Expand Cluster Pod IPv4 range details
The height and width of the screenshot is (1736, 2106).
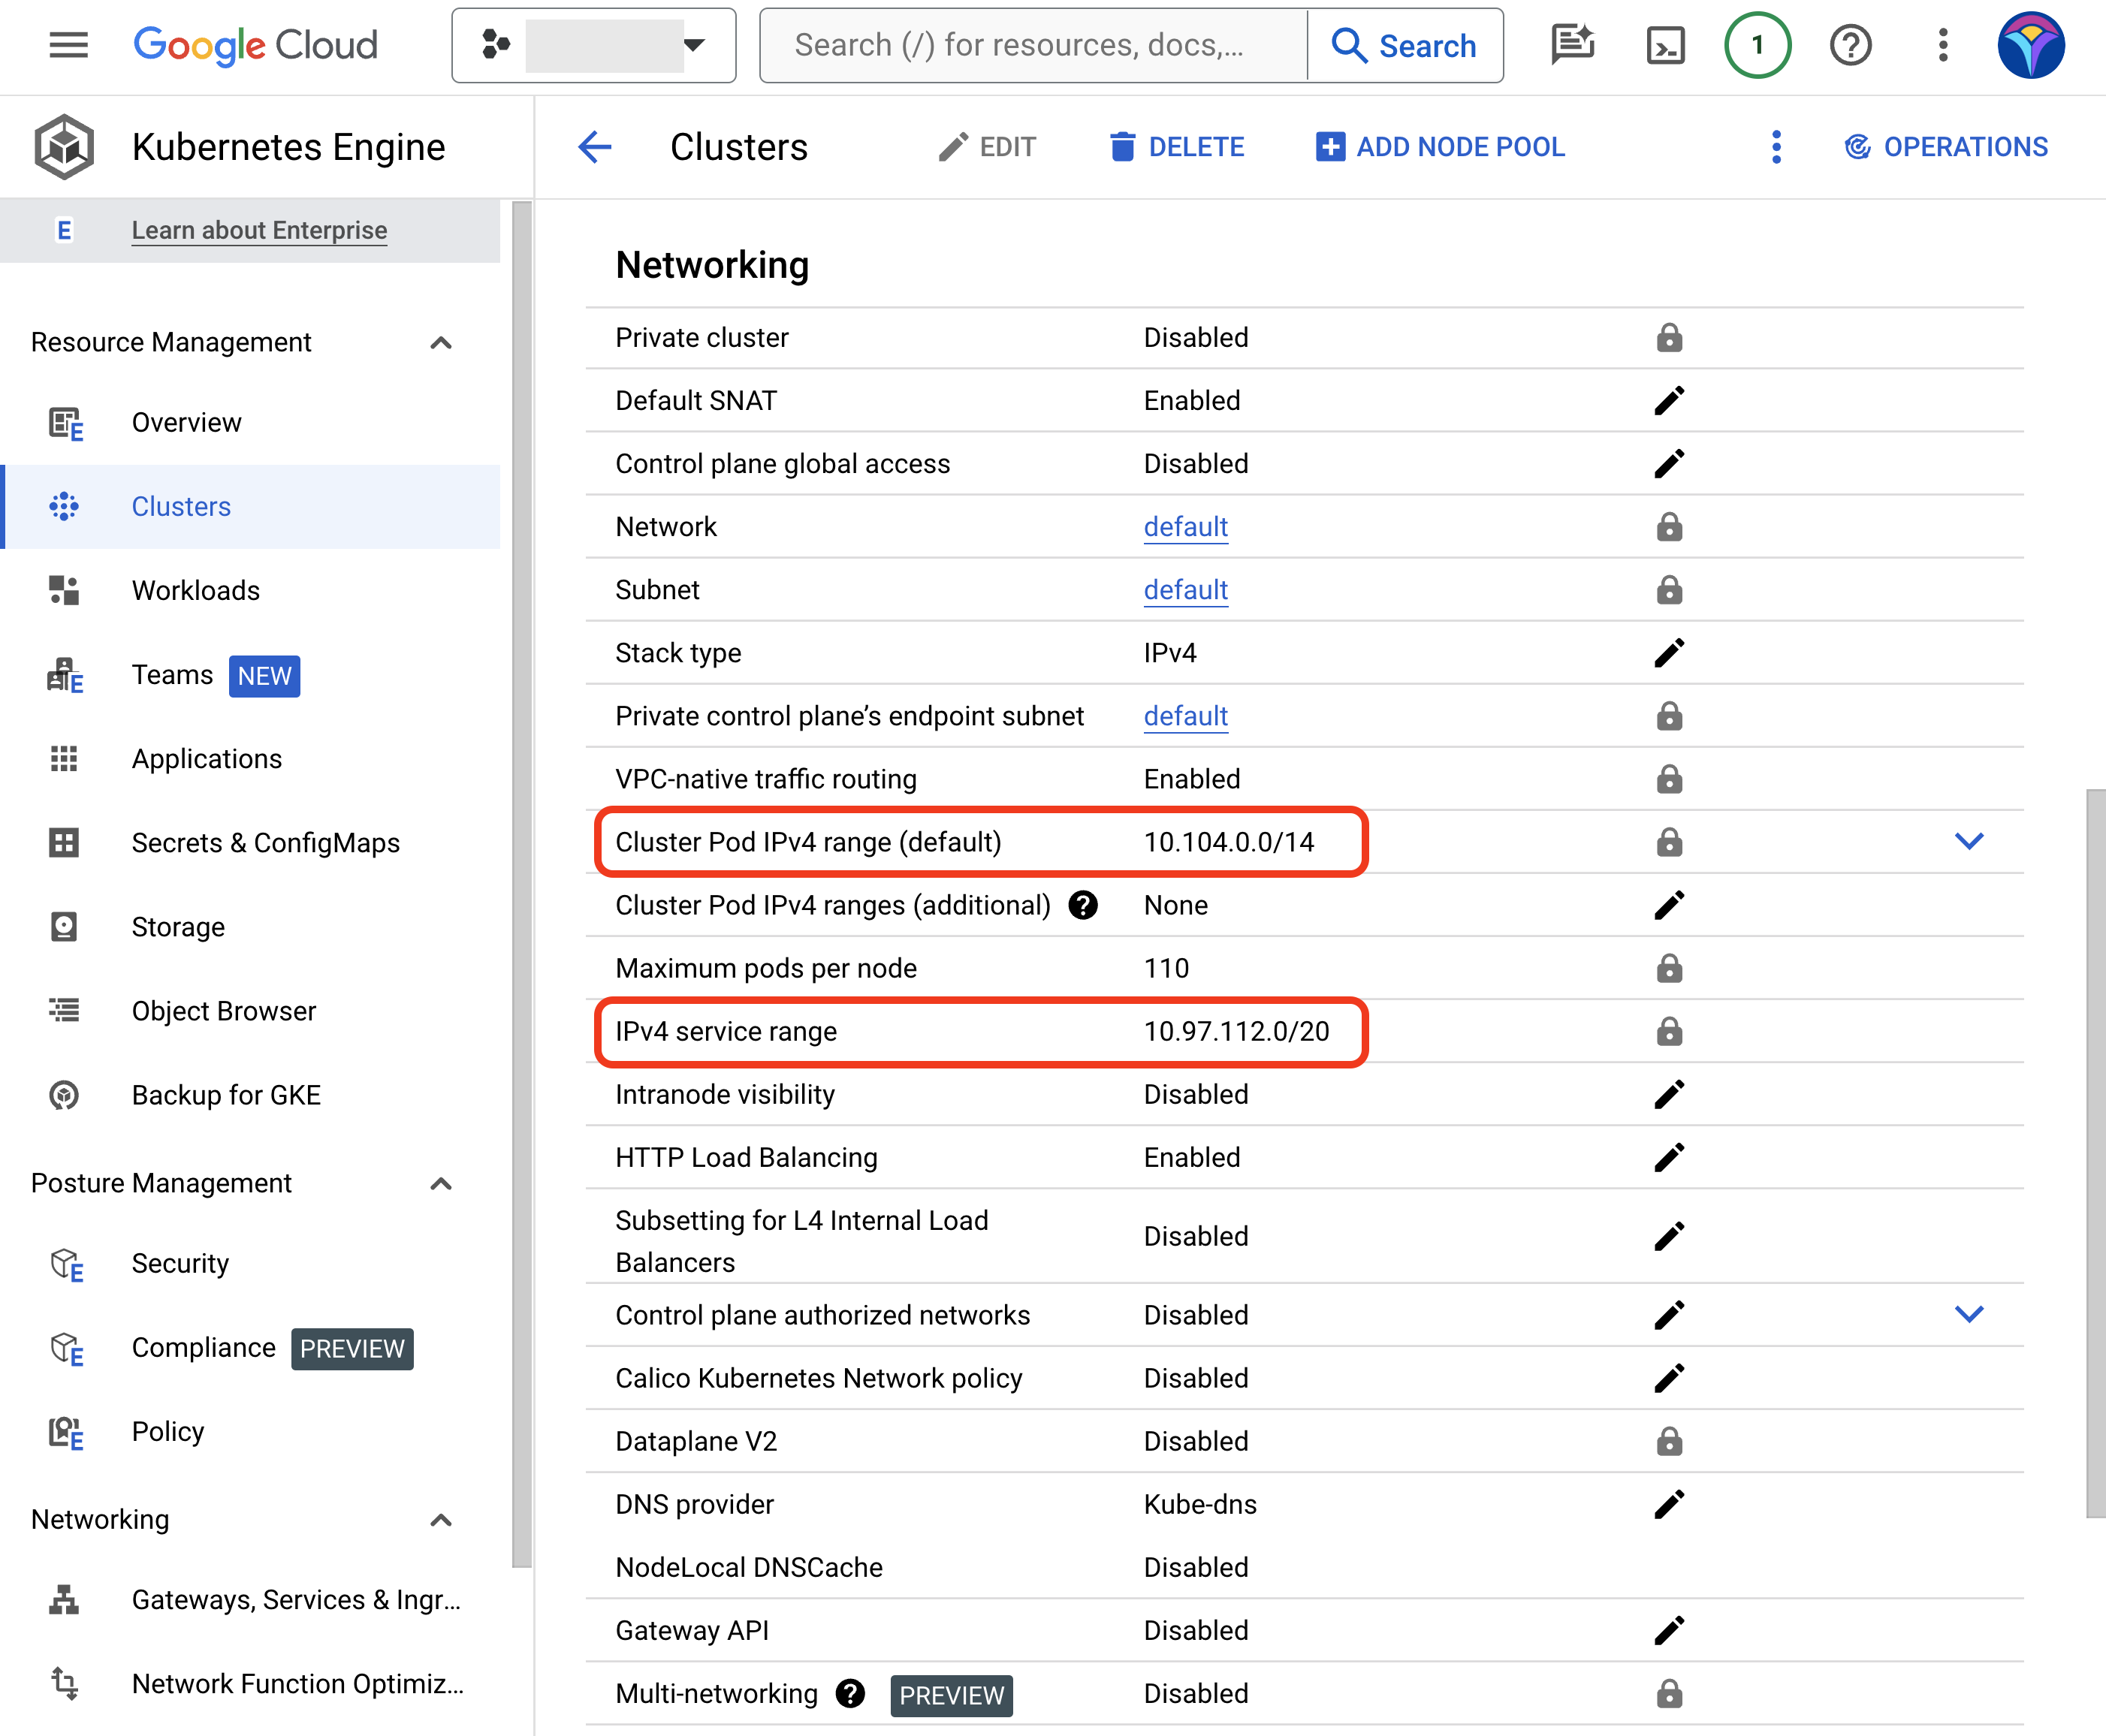click(1970, 841)
